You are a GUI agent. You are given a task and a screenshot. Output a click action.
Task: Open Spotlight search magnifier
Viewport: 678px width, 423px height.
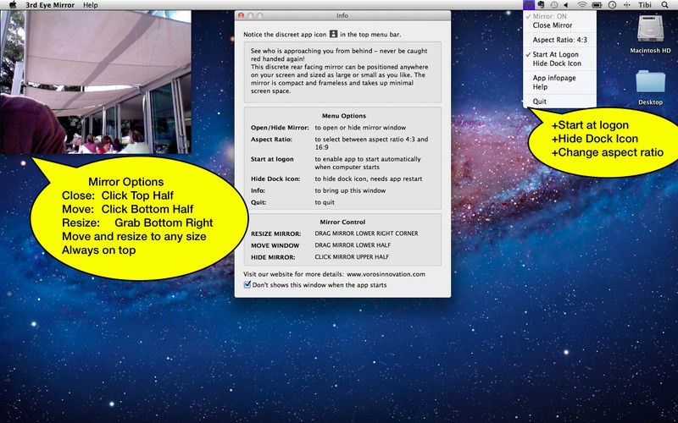[664, 5]
